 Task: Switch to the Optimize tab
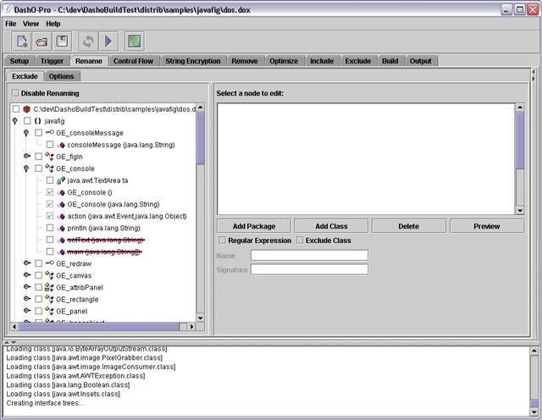tap(284, 61)
